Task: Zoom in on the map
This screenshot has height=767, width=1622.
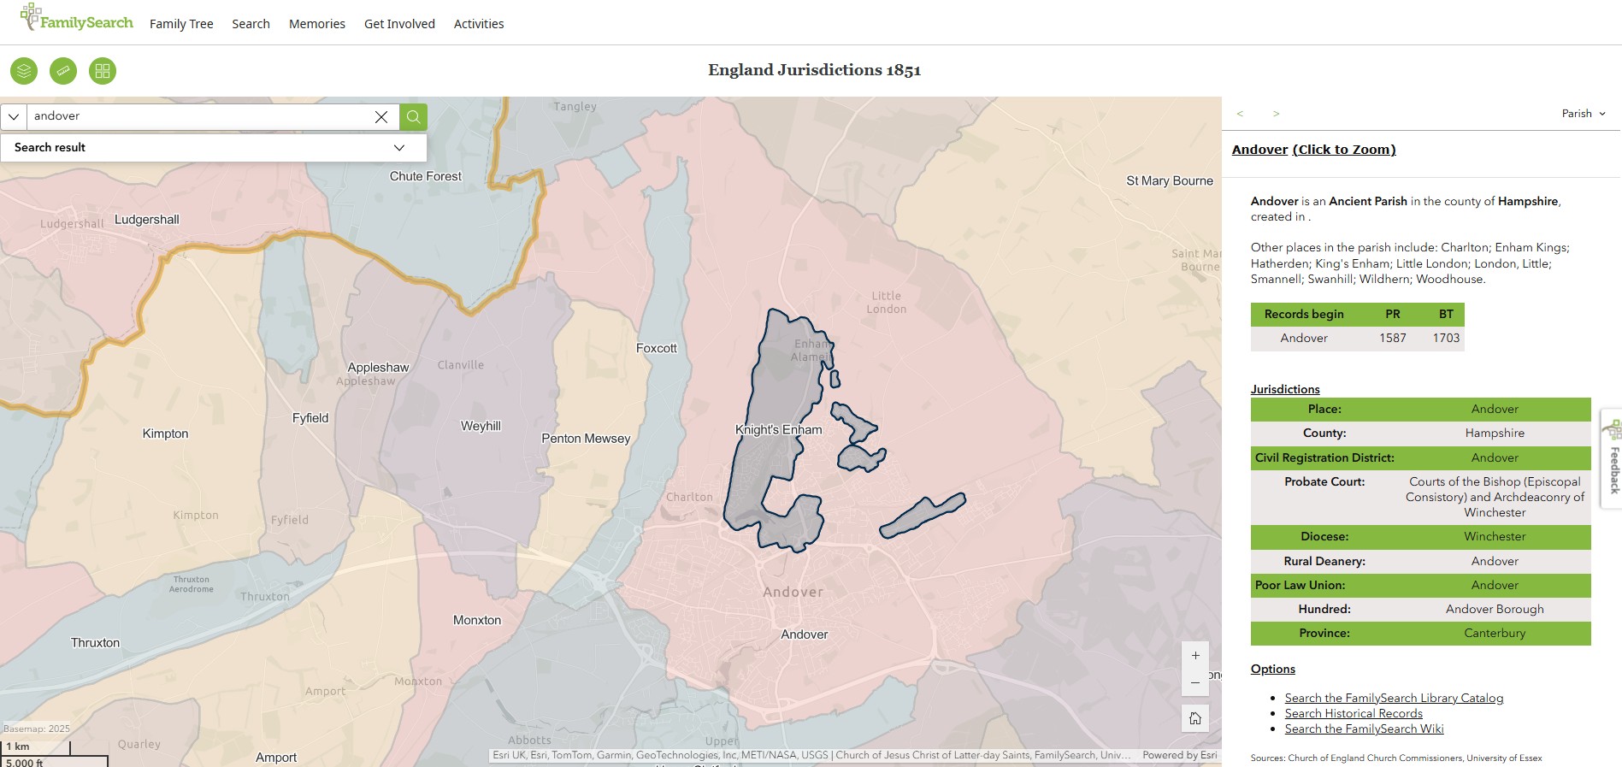Action: (x=1195, y=656)
